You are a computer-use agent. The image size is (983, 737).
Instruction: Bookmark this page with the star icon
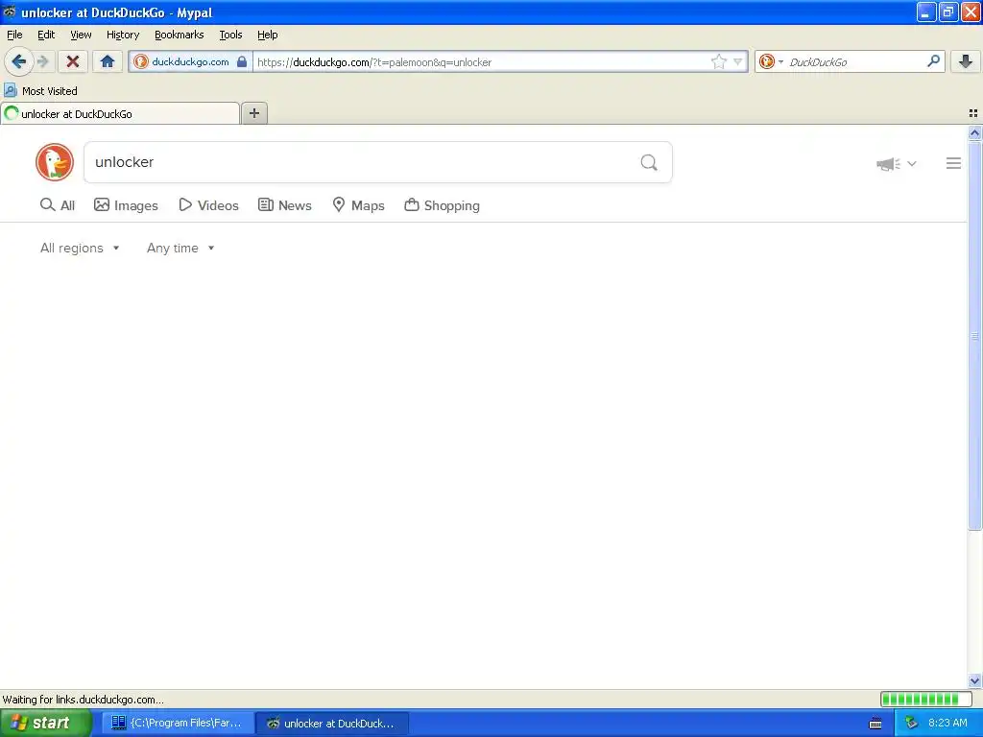pyautogui.click(x=718, y=61)
